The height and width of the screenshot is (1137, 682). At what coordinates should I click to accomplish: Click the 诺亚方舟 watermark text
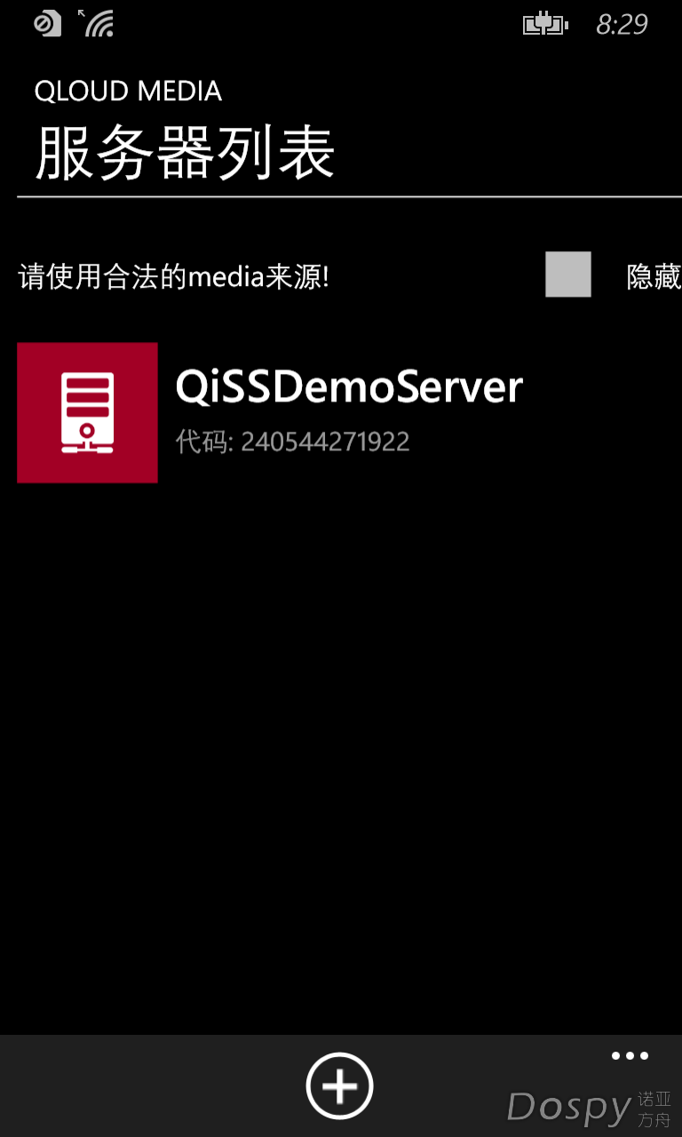654,1109
